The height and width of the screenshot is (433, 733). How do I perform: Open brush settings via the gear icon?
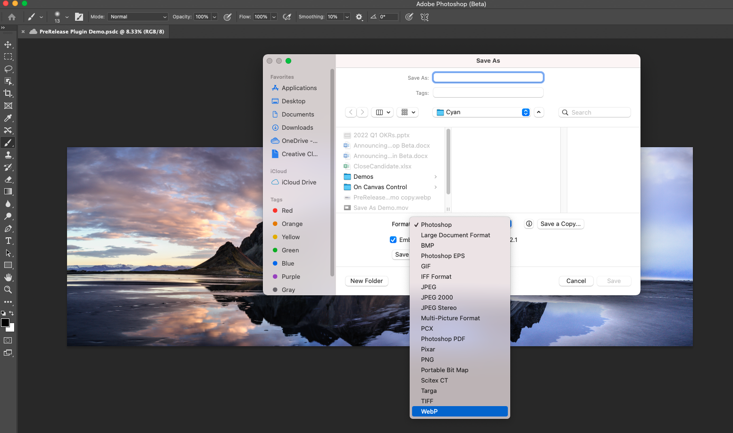[x=359, y=17]
